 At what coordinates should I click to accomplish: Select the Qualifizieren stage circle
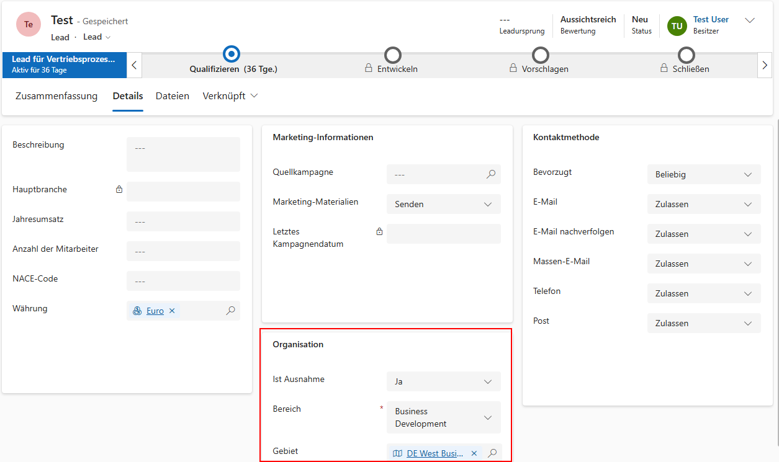click(x=231, y=55)
